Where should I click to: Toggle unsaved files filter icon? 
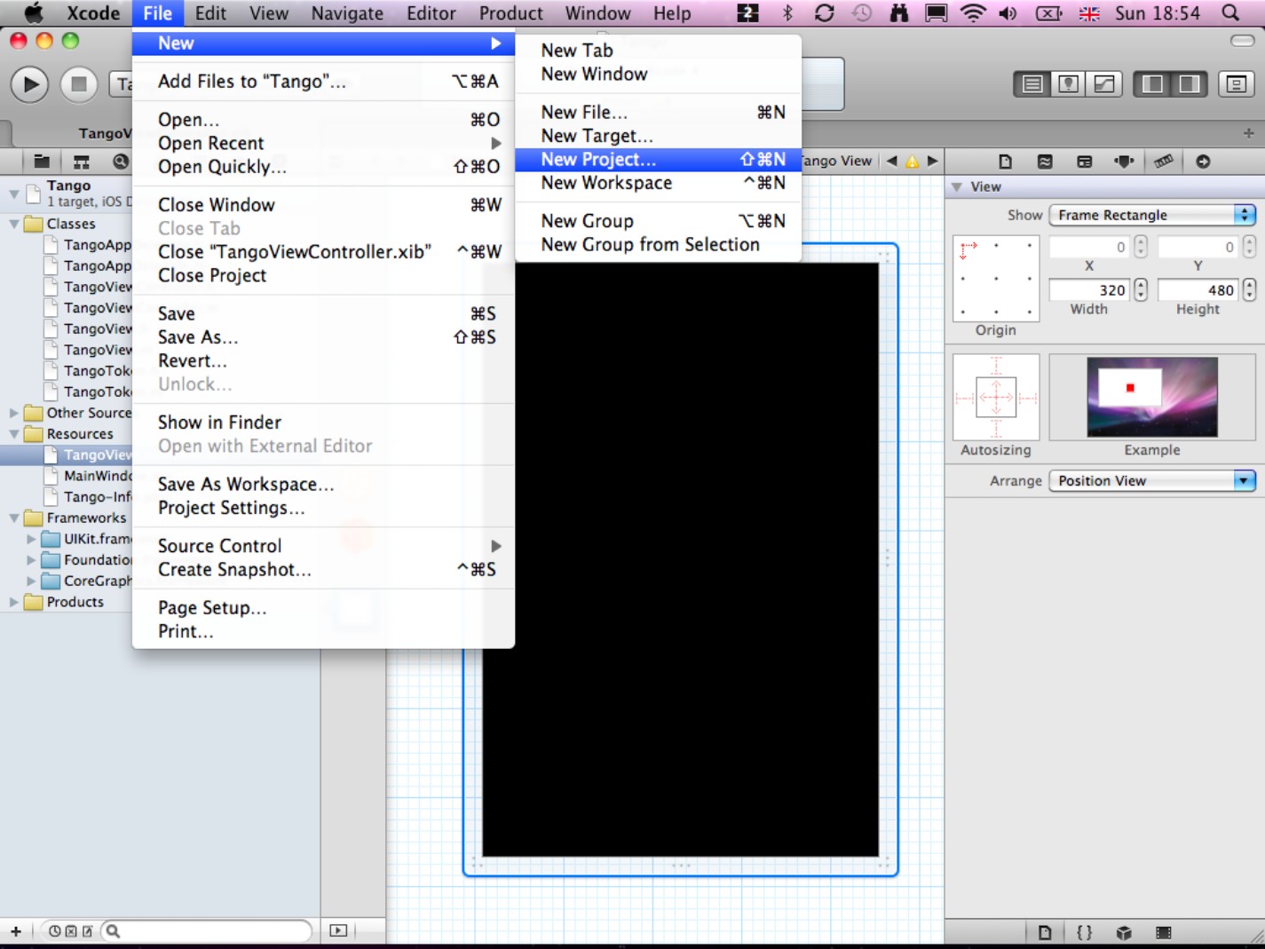click(87, 931)
